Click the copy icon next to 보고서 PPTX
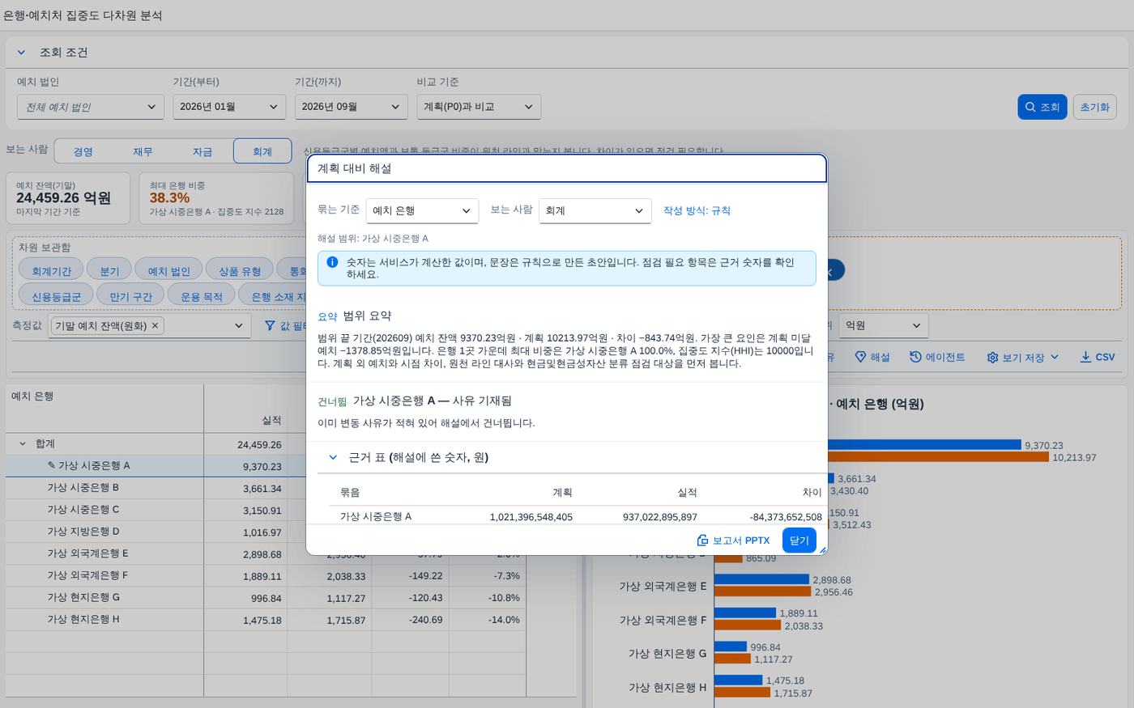 [x=702, y=541]
